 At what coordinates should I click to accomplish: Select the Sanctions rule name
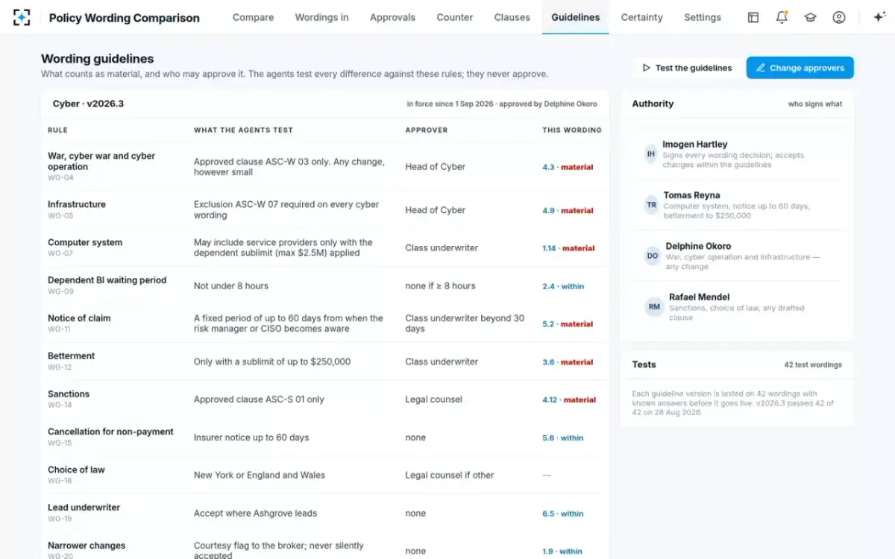[69, 394]
